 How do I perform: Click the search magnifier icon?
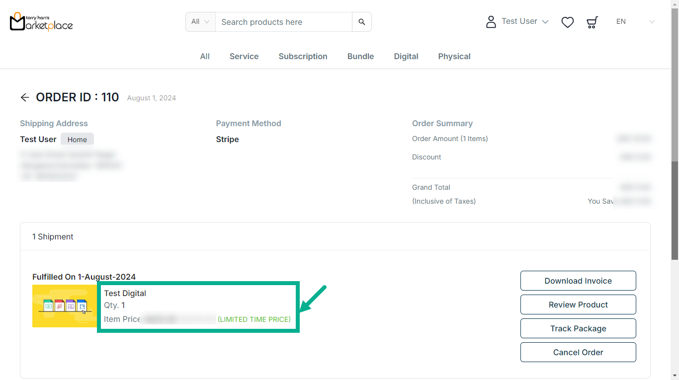pyautogui.click(x=361, y=22)
